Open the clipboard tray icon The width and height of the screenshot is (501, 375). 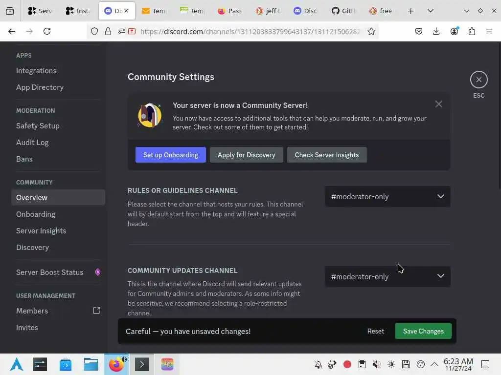(x=362, y=364)
